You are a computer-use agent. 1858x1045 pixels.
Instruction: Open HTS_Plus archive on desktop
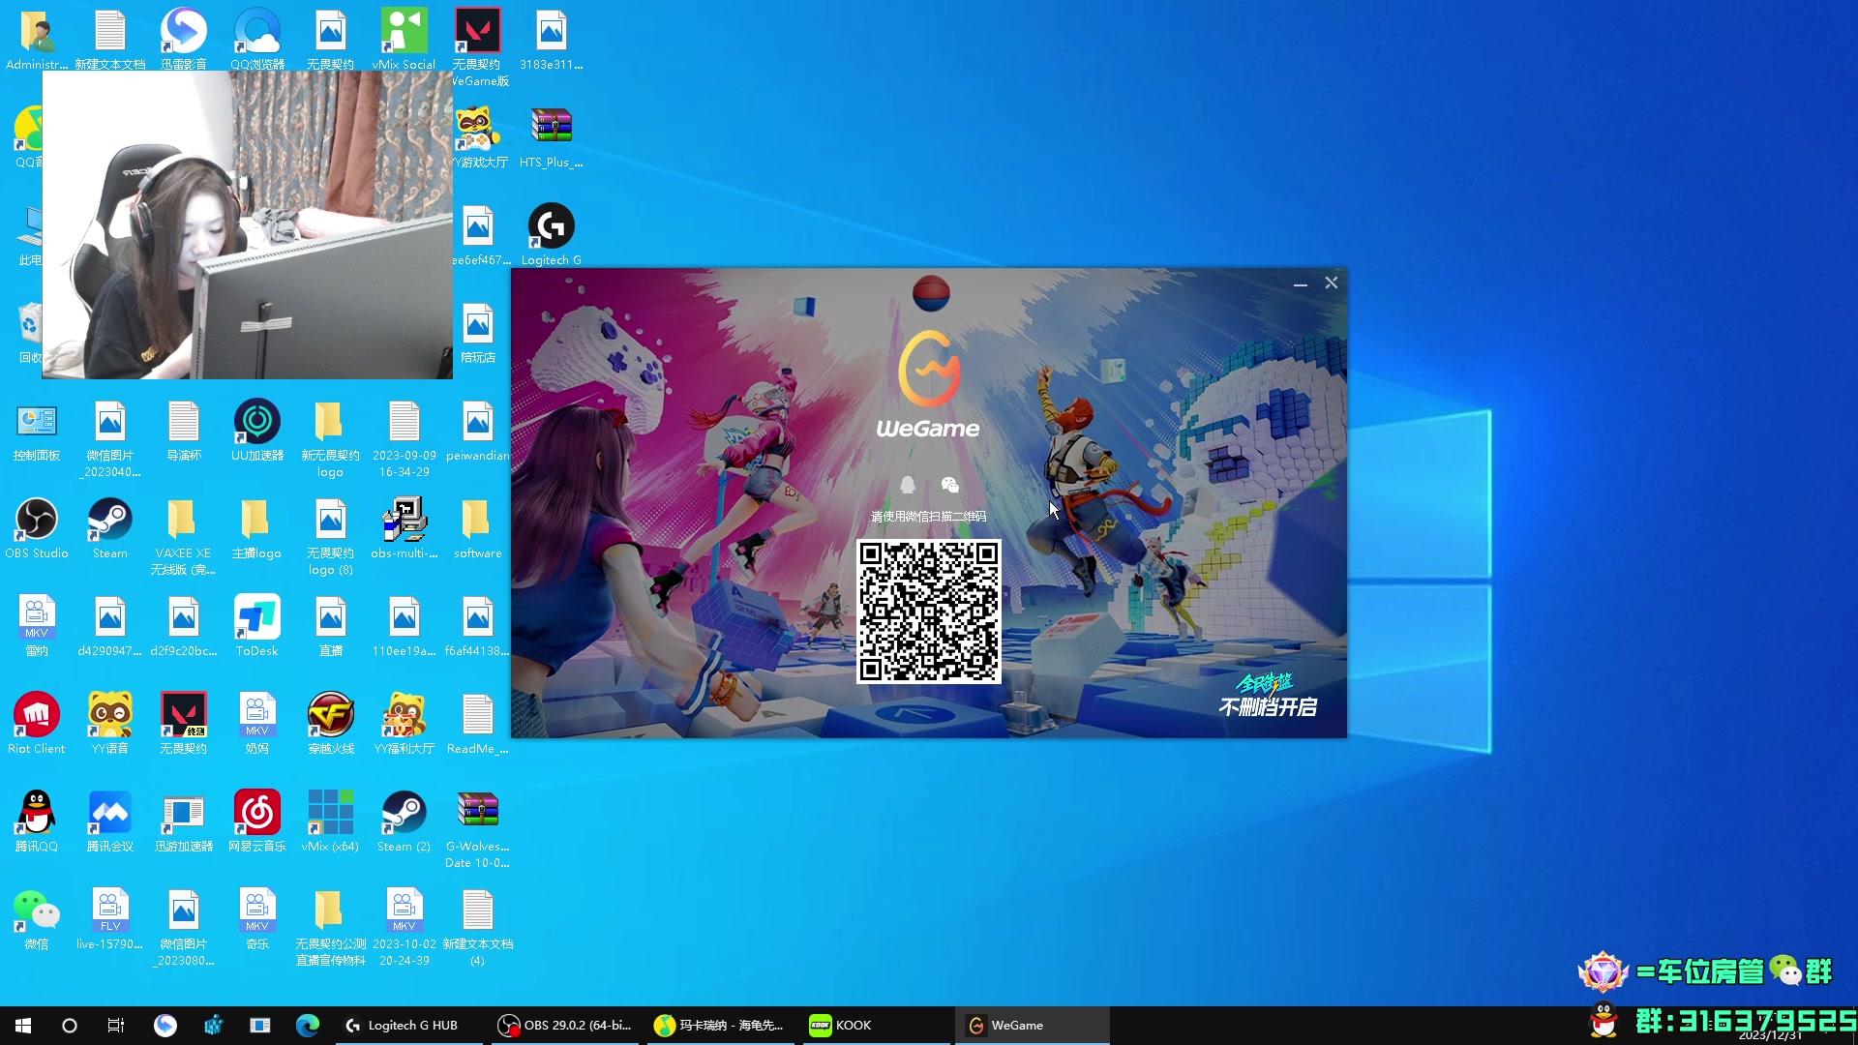click(552, 137)
